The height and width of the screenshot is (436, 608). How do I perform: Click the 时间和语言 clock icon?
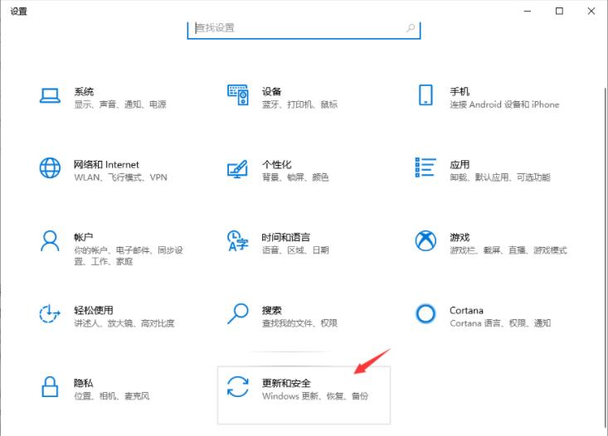[237, 240]
